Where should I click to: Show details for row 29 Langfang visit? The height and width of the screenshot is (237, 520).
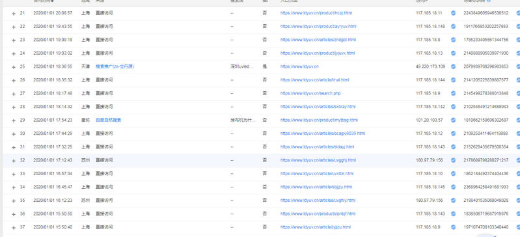coord(14,120)
